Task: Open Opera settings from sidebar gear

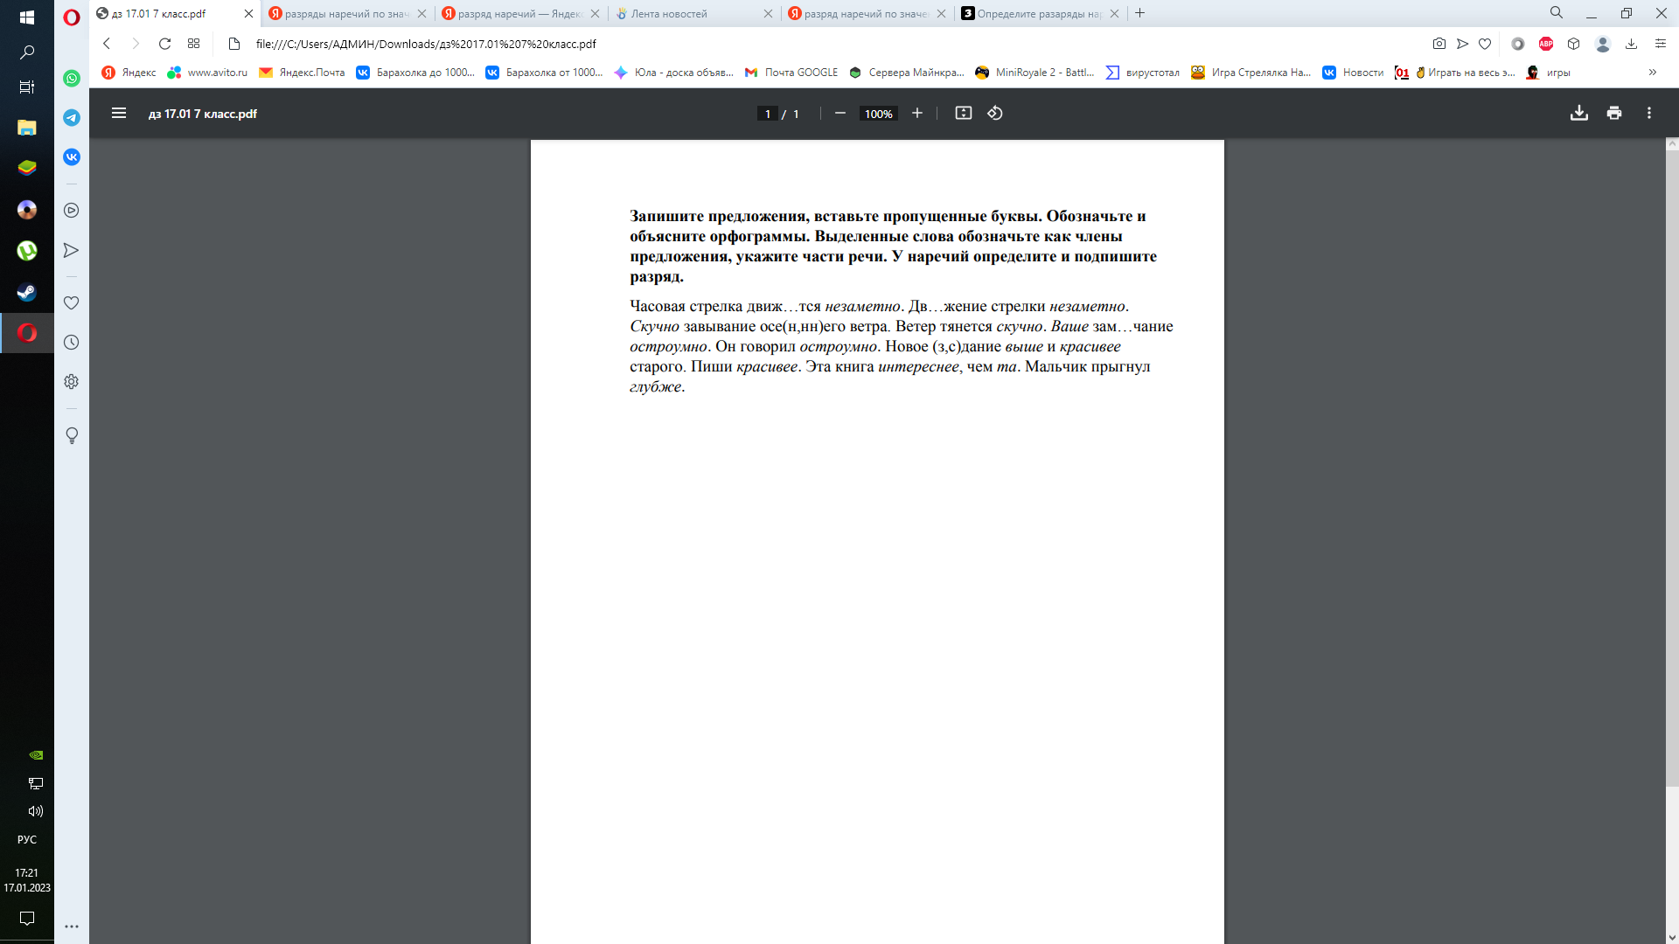Action: point(72,381)
